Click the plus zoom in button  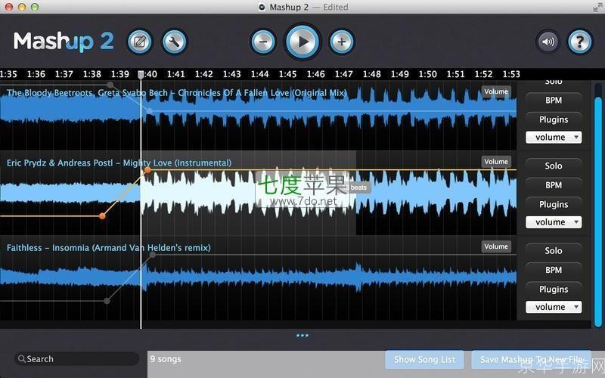342,42
